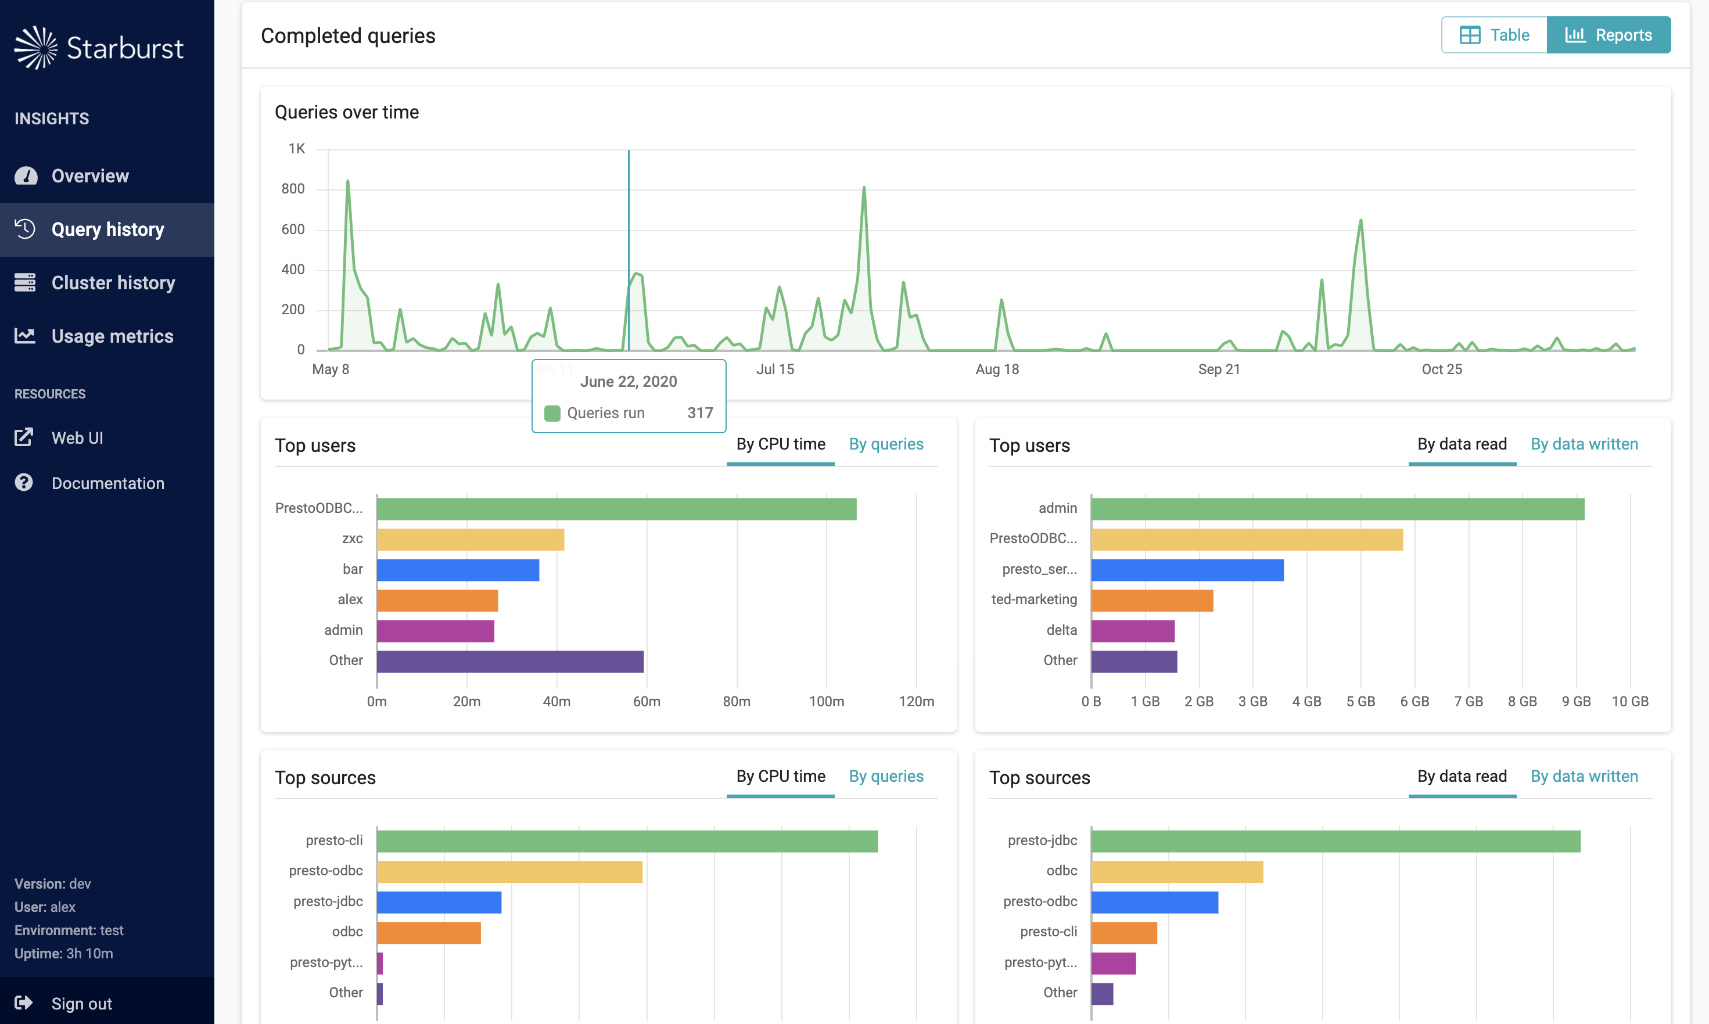
Task: Switch to Table view
Action: coord(1495,35)
